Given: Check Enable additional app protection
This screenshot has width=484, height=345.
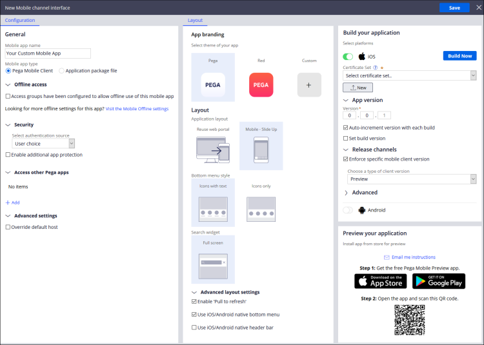Looking at the screenshot, I should (8, 155).
